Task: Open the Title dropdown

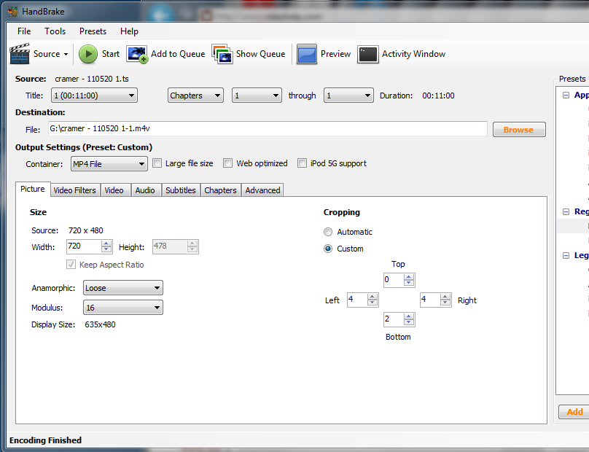Action: point(94,96)
